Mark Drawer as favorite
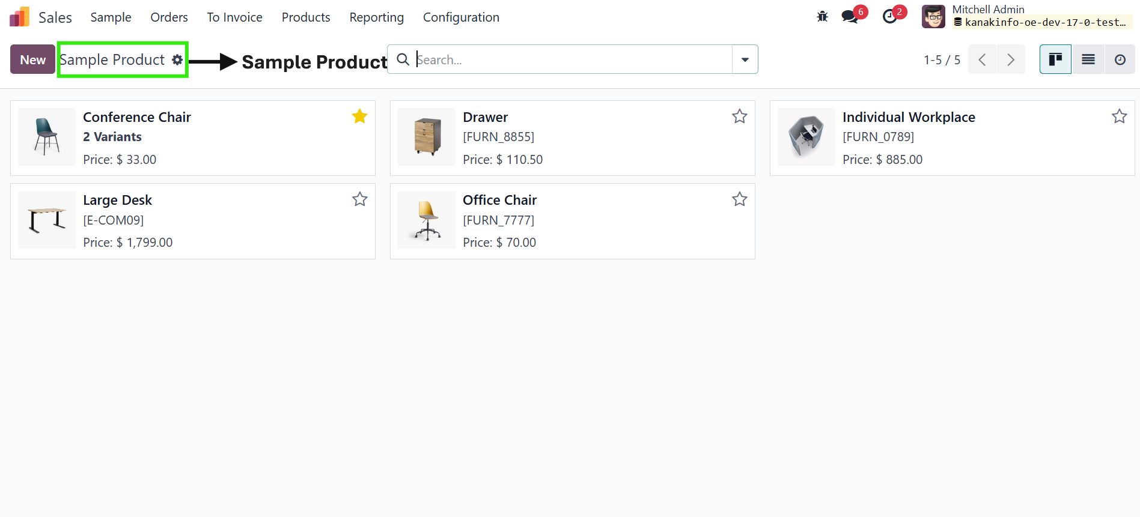The height and width of the screenshot is (517, 1140). pyautogui.click(x=739, y=116)
